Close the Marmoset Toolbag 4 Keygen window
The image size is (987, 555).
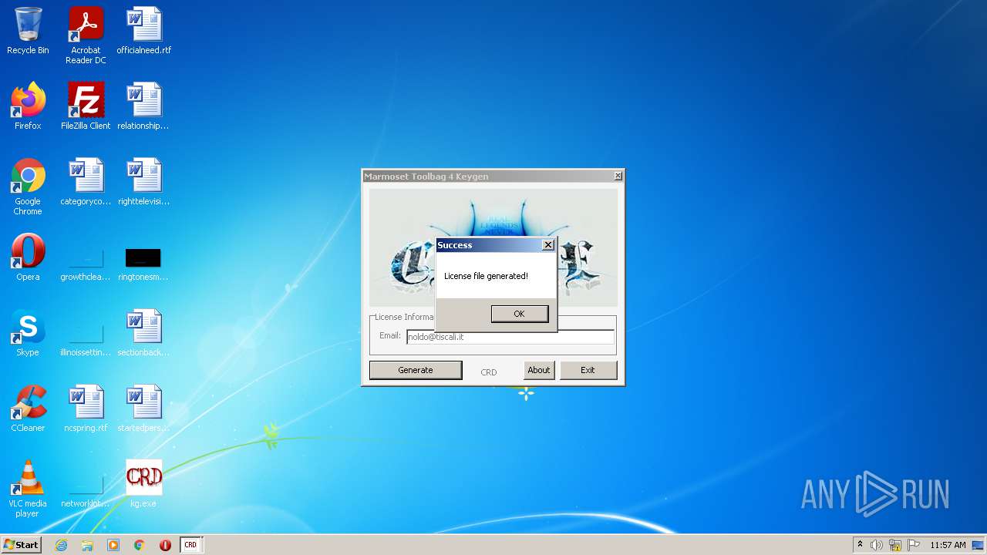(618, 177)
